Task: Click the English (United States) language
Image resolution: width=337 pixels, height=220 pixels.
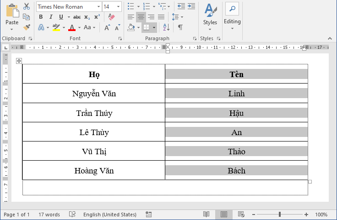Action: click(x=110, y=215)
